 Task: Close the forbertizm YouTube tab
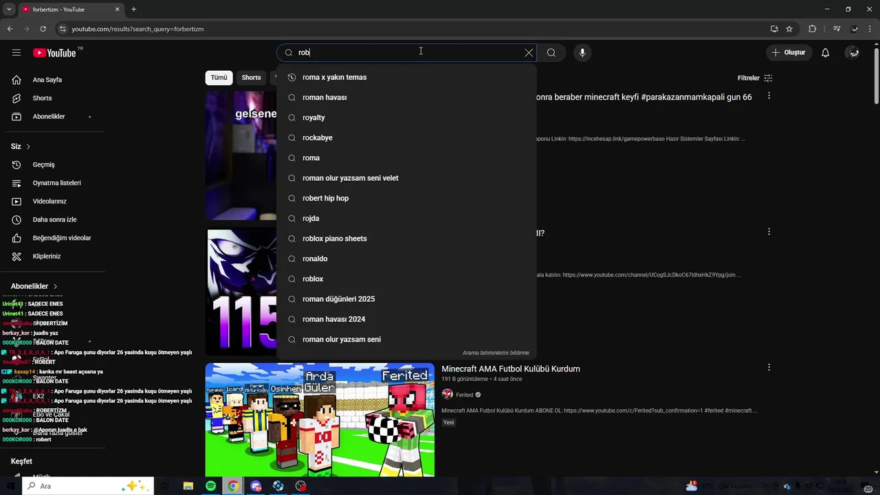point(117,10)
